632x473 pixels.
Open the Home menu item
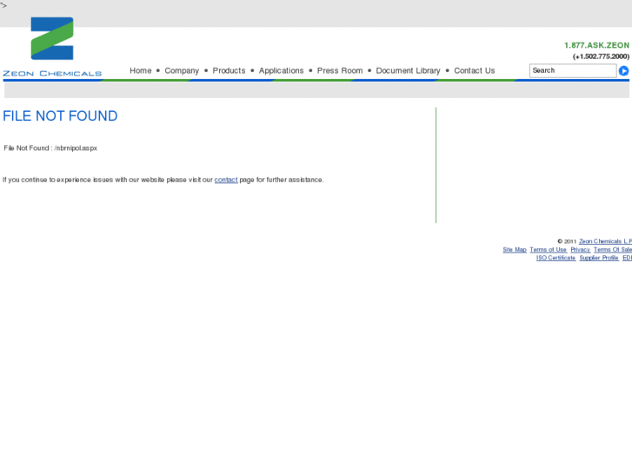(141, 70)
